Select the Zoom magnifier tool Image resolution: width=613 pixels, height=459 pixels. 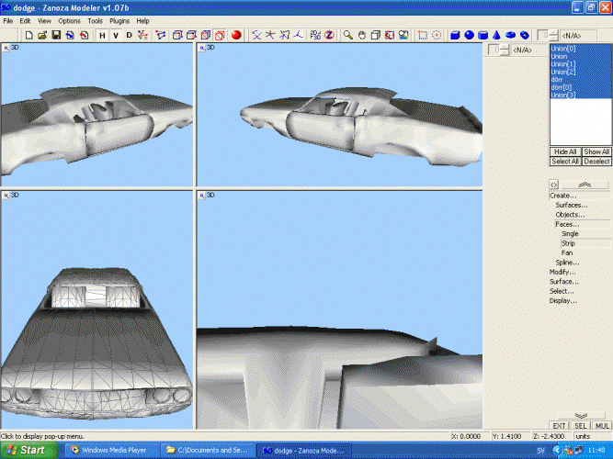click(349, 35)
